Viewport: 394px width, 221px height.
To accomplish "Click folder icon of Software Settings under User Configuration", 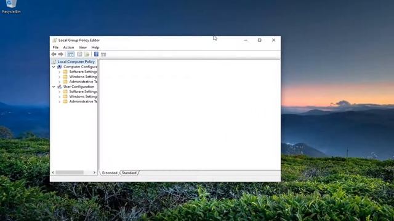I will point(65,91).
